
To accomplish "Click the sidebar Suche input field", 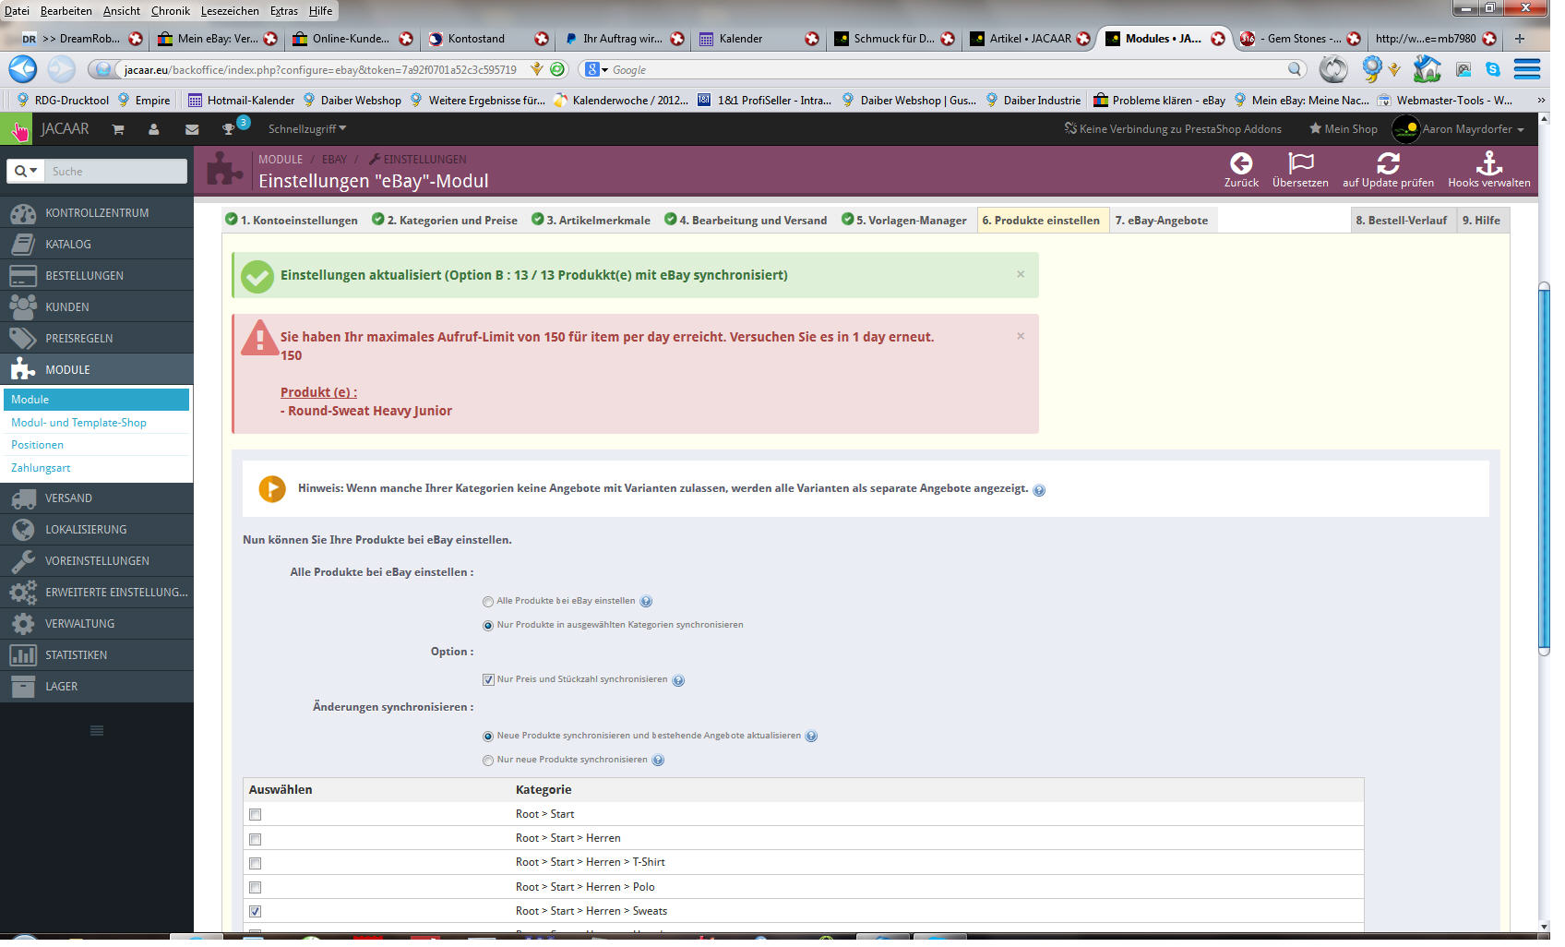I will (x=115, y=171).
